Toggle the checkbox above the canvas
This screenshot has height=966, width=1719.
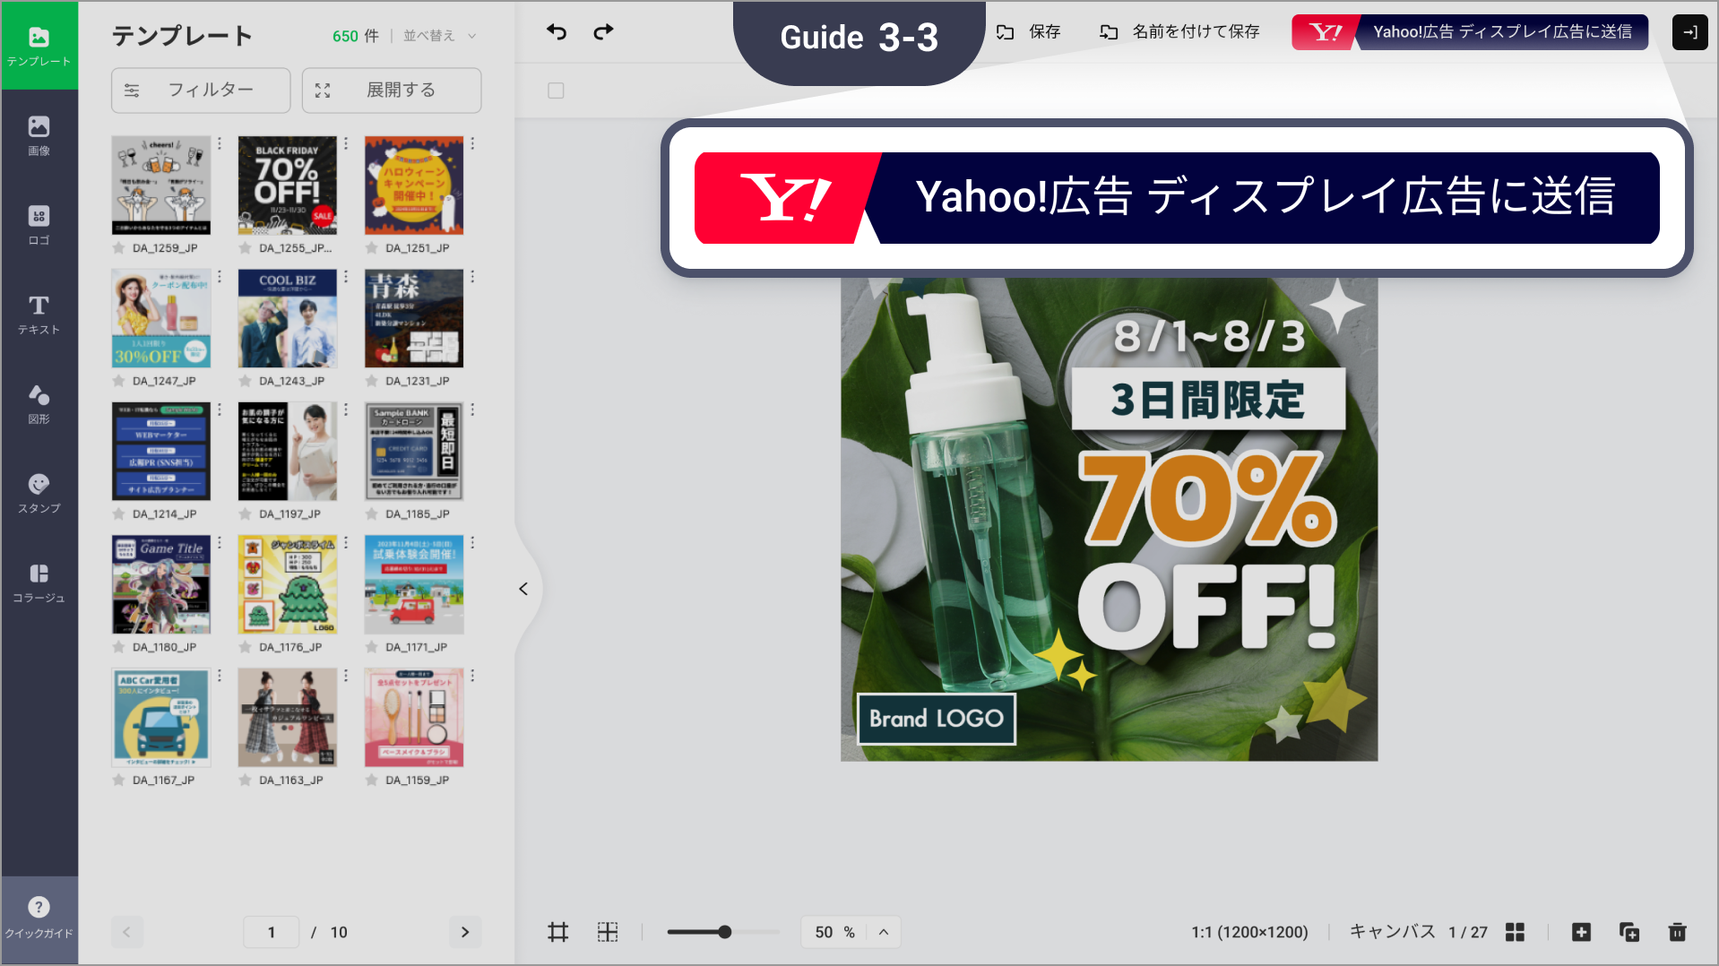[556, 91]
